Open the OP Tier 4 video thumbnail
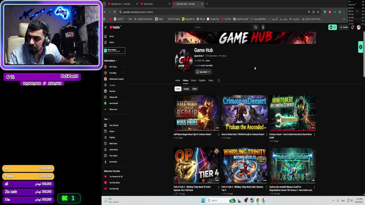Image resolution: width=365 pixels, height=205 pixels. coord(196,165)
